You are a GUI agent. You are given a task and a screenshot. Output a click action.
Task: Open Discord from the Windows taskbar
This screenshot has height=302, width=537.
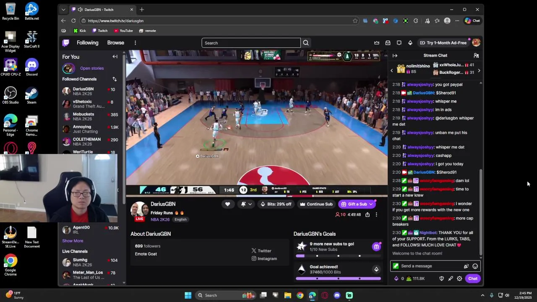[x=337, y=295]
